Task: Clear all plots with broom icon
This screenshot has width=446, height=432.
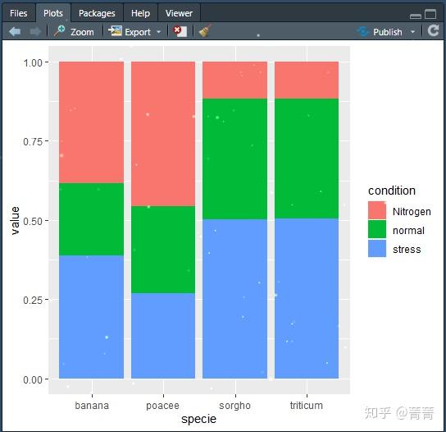Action: coord(205,31)
